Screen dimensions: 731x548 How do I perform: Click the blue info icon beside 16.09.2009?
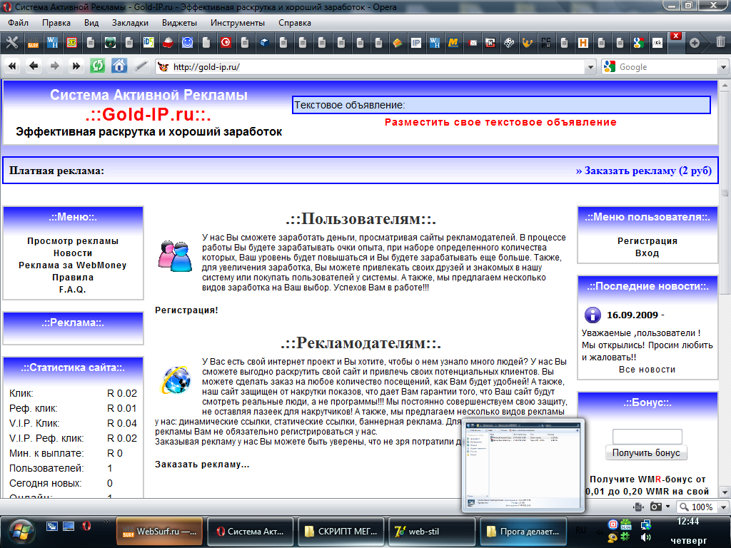(x=593, y=315)
